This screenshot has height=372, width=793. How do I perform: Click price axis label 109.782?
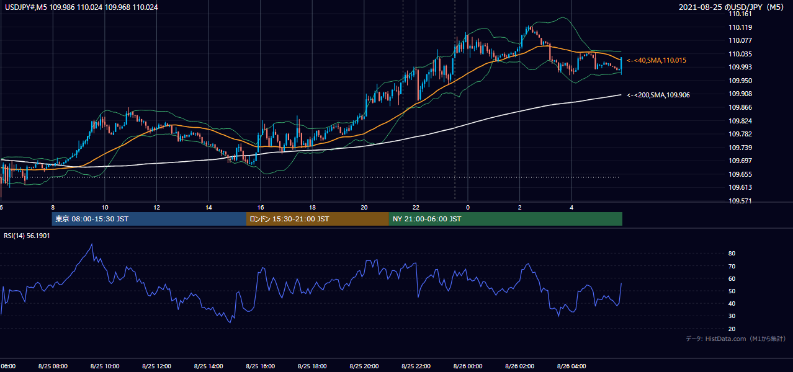(740, 134)
